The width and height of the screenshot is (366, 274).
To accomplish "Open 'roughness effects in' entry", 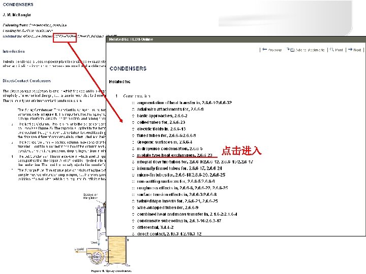I will coord(182,188).
